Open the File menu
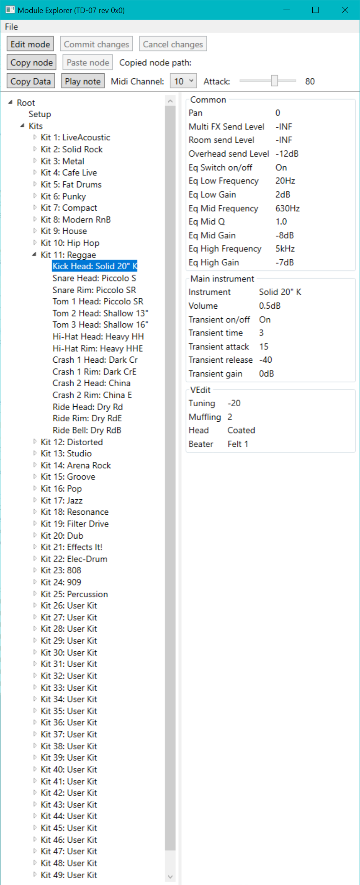The width and height of the screenshot is (360, 885). tap(11, 27)
